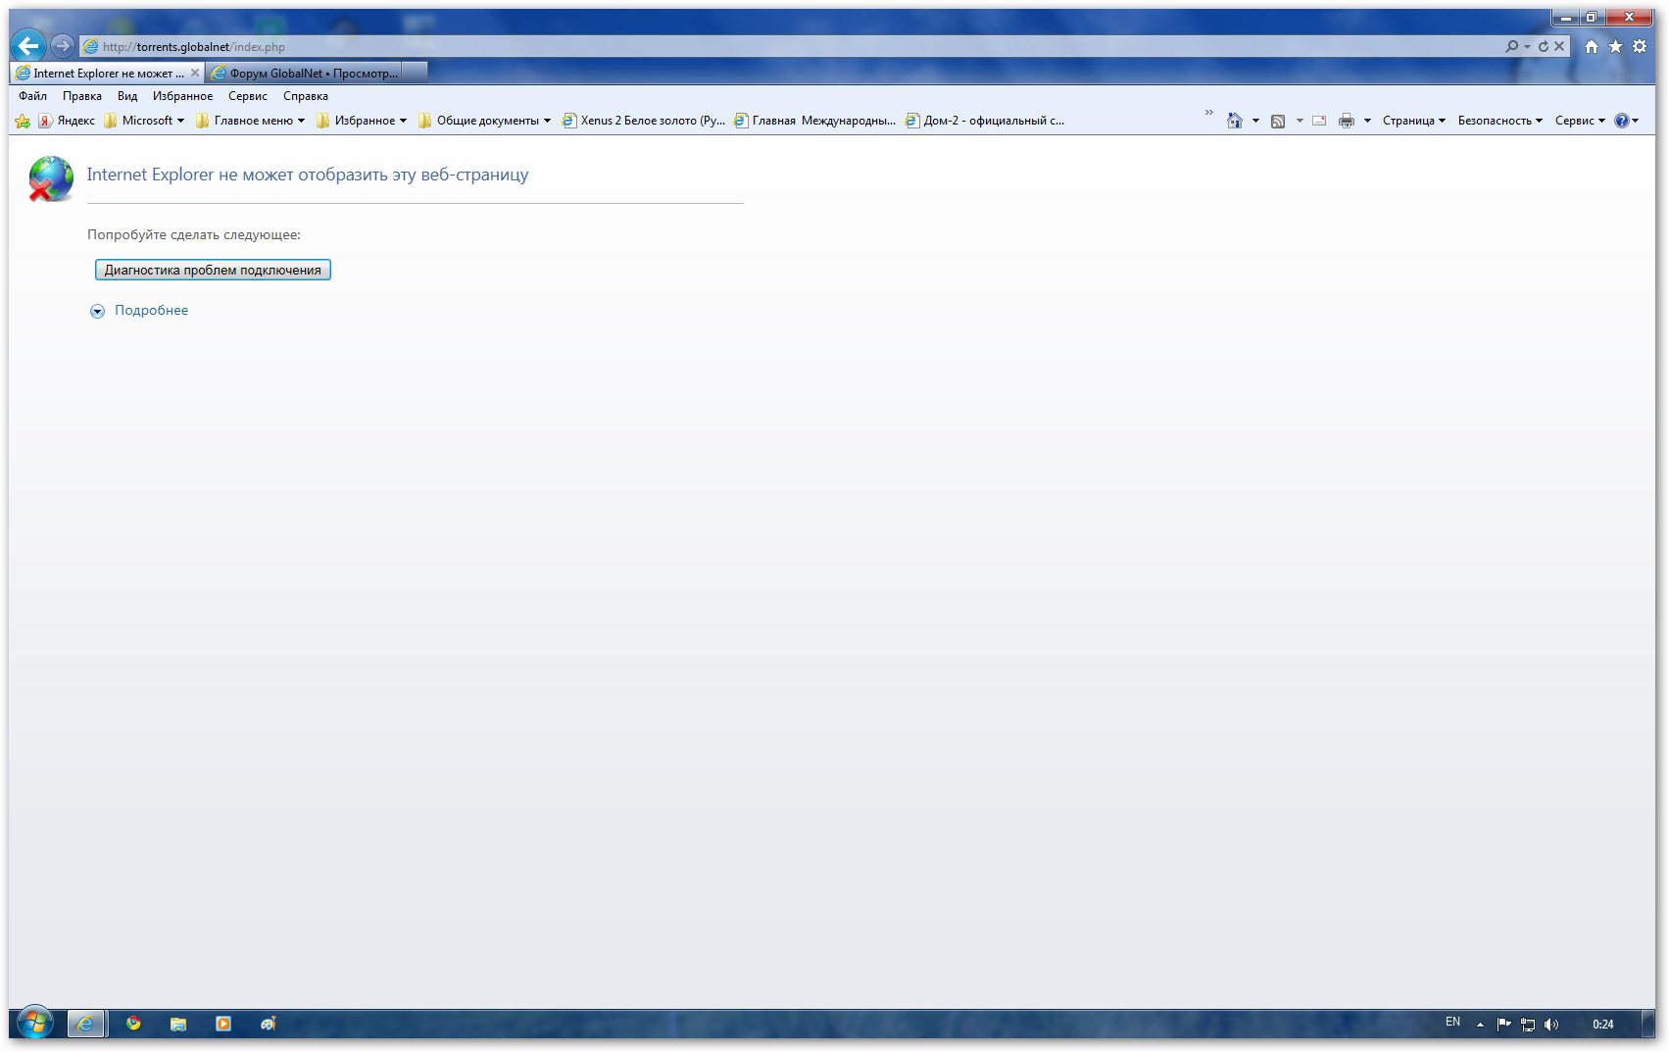Expand the Microsoft favorites folder
The height and width of the screenshot is (1052, 1669).
tap(144, 121)
